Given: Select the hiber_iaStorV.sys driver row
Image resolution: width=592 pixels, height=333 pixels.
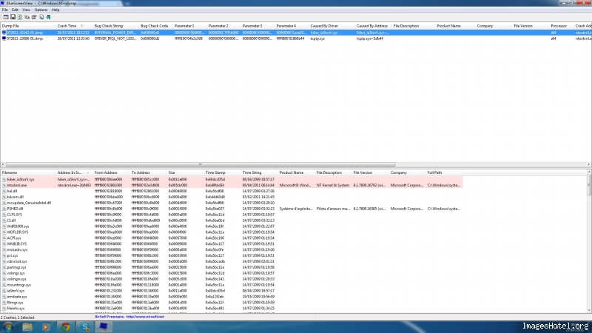Looking at the screenshot, I should coord(232,179).
